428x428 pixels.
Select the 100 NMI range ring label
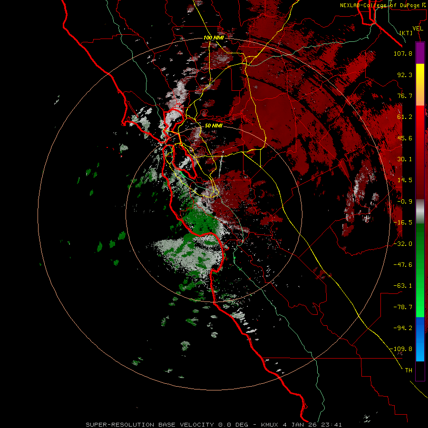(214, 38)
